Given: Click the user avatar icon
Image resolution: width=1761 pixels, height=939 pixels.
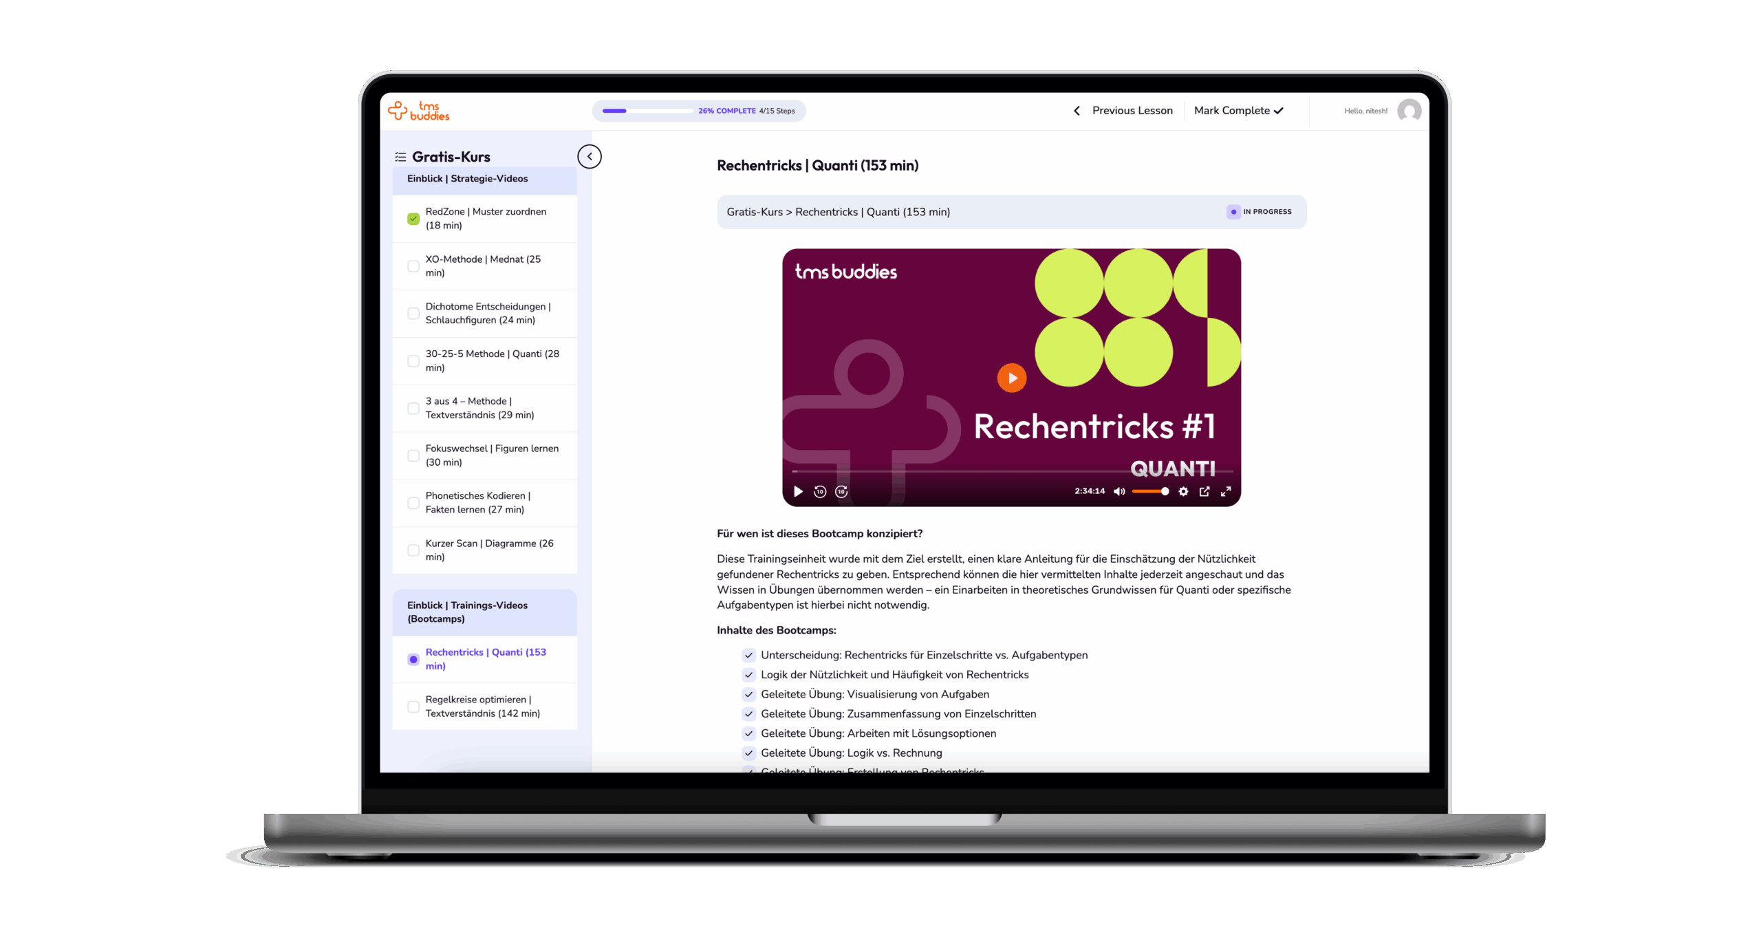Looking at the screenshot, I should coord(1408,111).
